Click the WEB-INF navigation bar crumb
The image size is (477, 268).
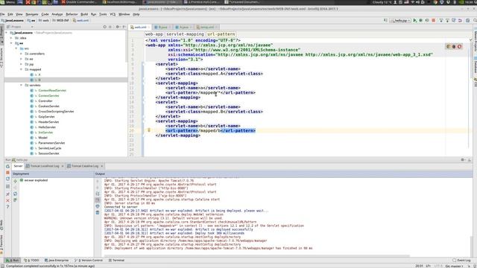[x=60, y=20]
